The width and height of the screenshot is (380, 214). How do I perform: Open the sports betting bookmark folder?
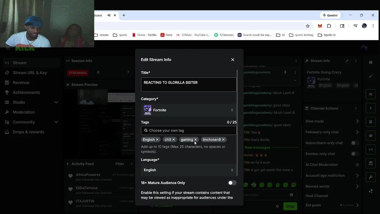(x=301, y=35)
